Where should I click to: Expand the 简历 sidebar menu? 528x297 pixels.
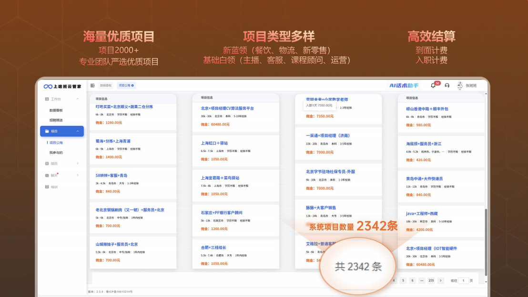click(x=78, y=163)
